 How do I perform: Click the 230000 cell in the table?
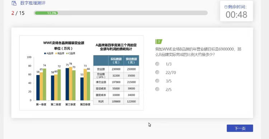point(116,69)
